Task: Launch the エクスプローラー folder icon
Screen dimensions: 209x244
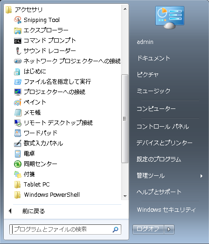Action: click(18, 30)
